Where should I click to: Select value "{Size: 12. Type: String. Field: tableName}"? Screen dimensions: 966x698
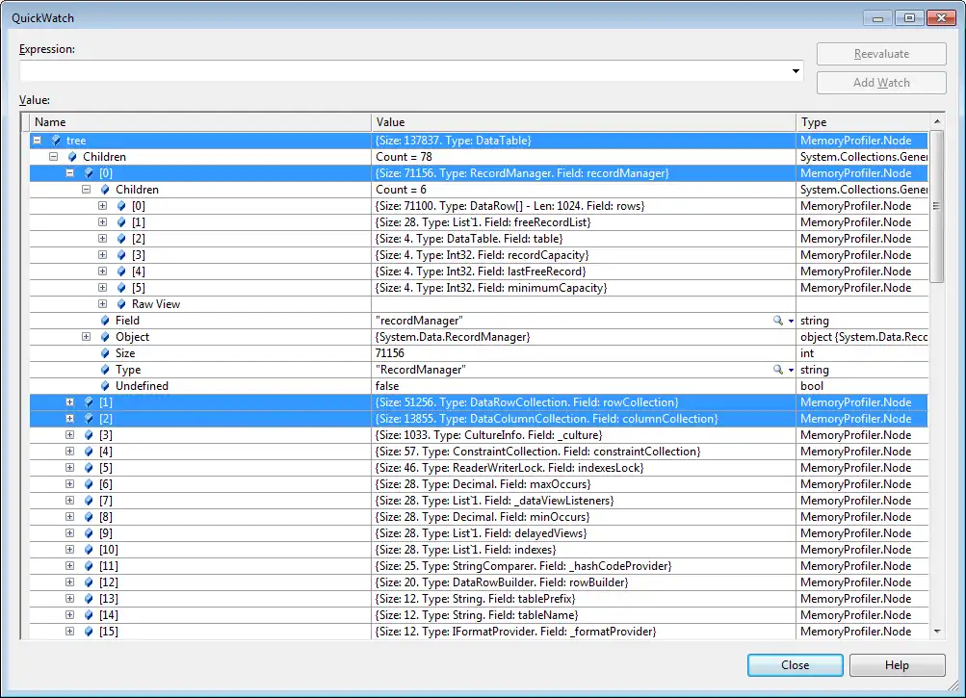(x=477, y=615)
